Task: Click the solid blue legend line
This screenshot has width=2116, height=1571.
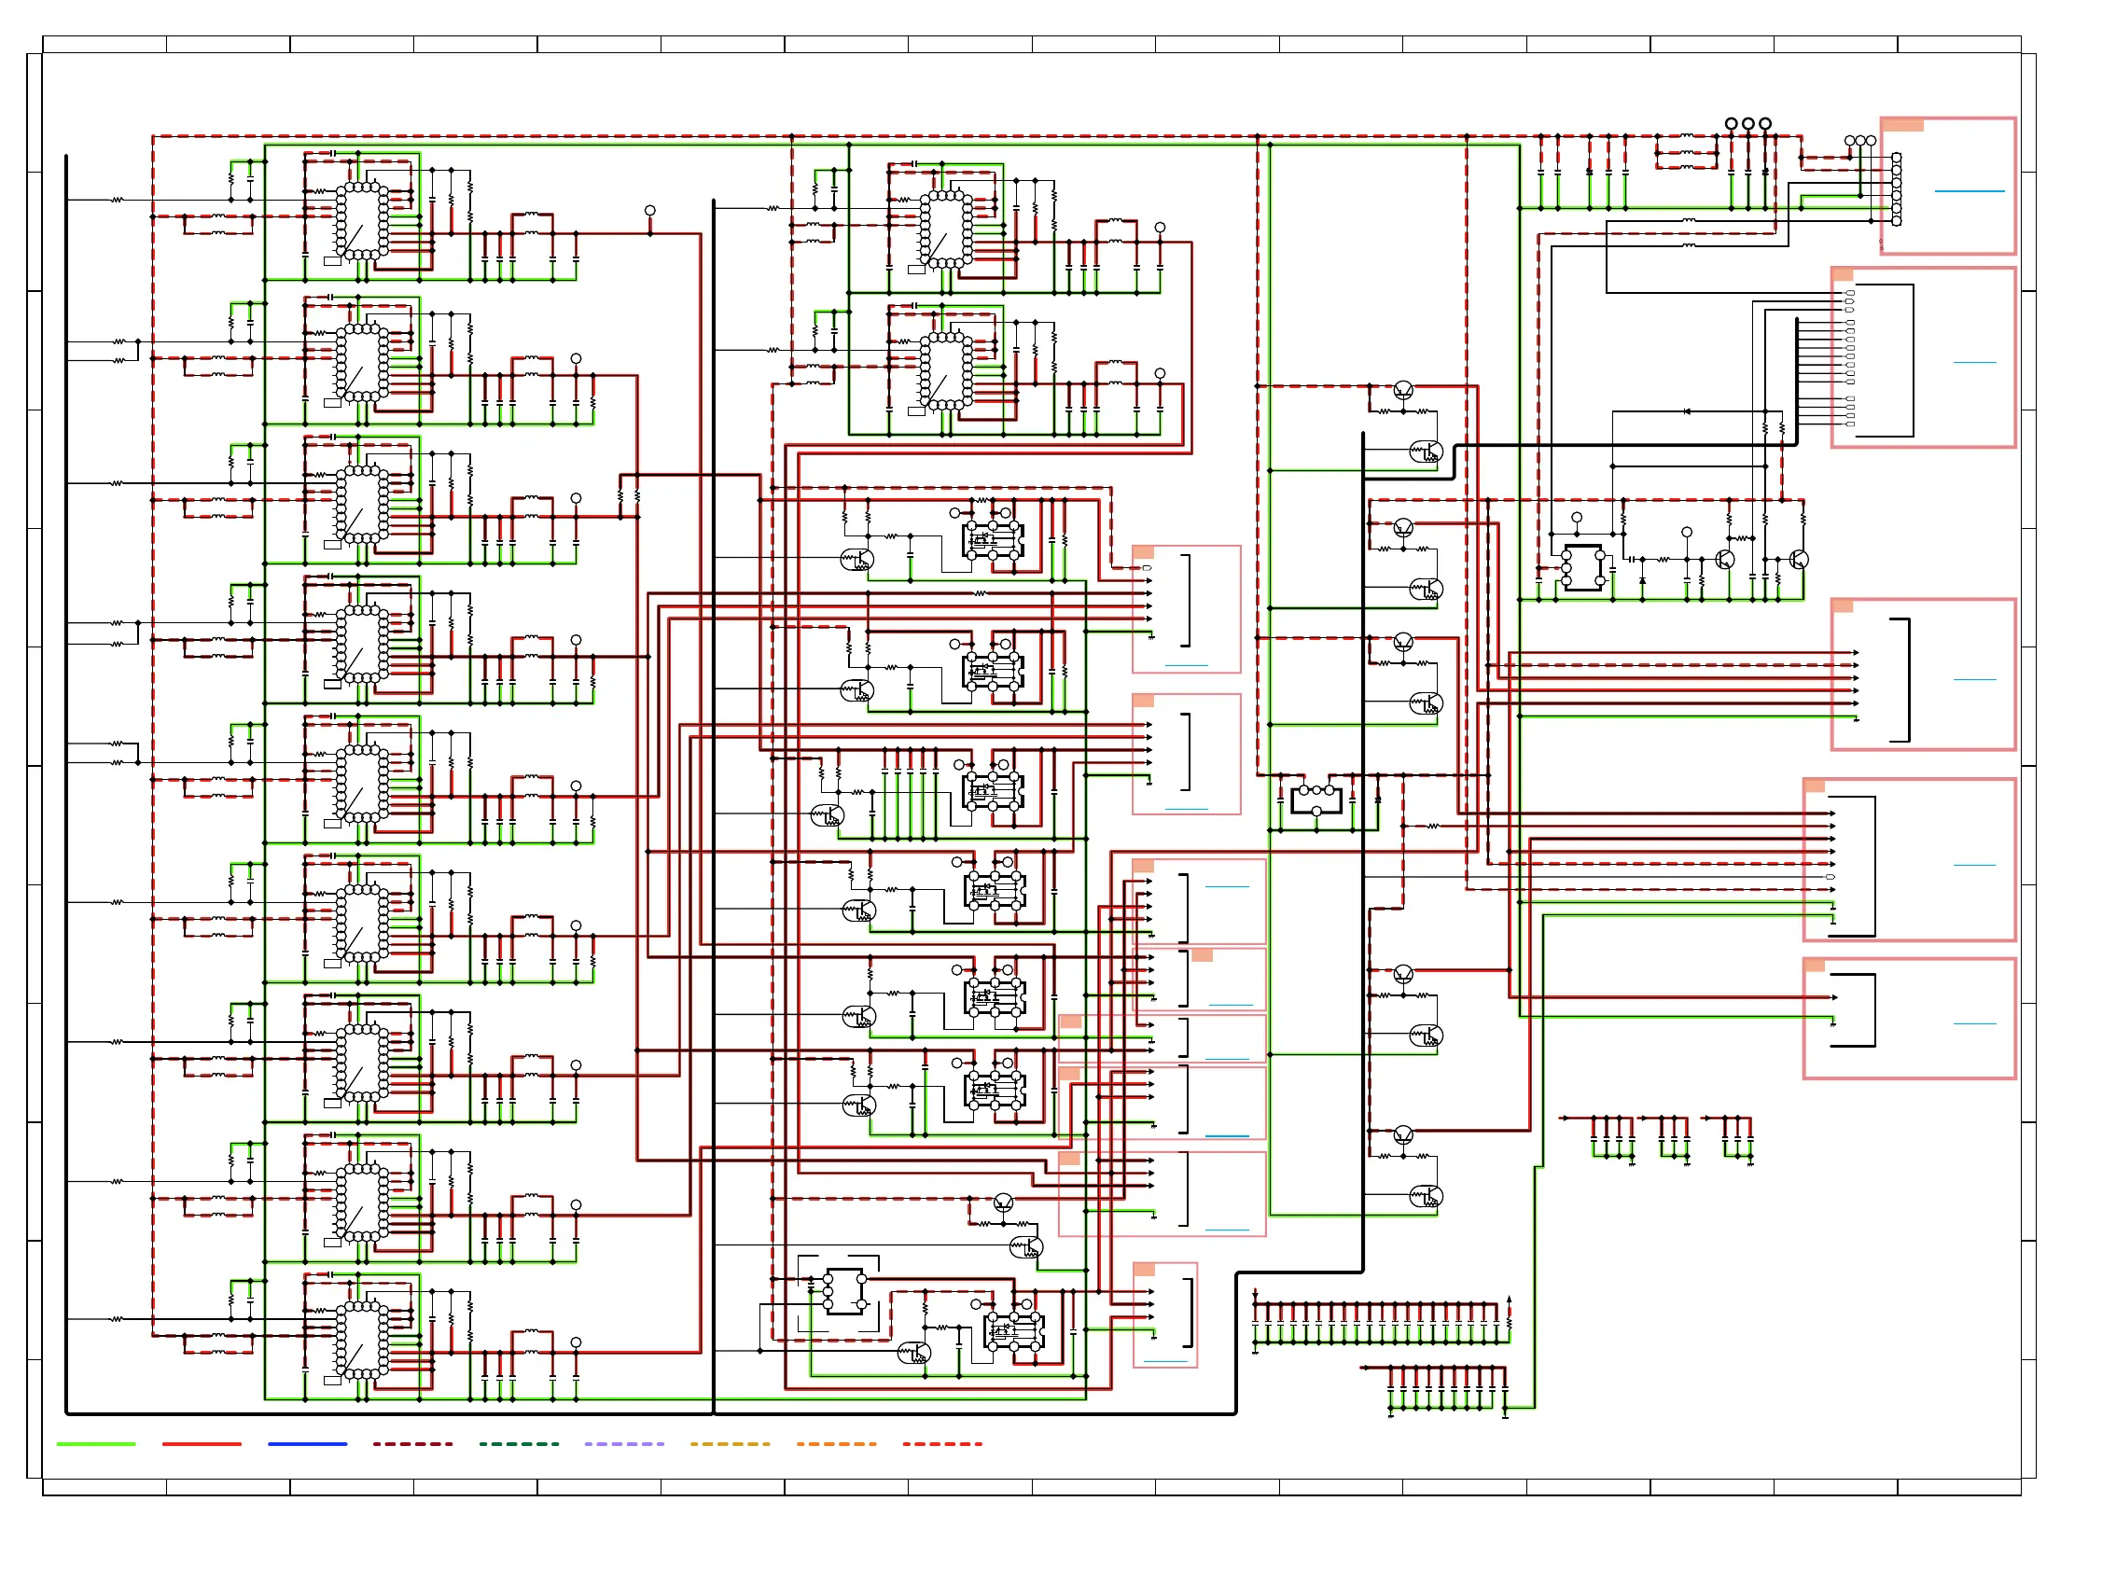Action: pyautogui.click(x=307, y=1443)
